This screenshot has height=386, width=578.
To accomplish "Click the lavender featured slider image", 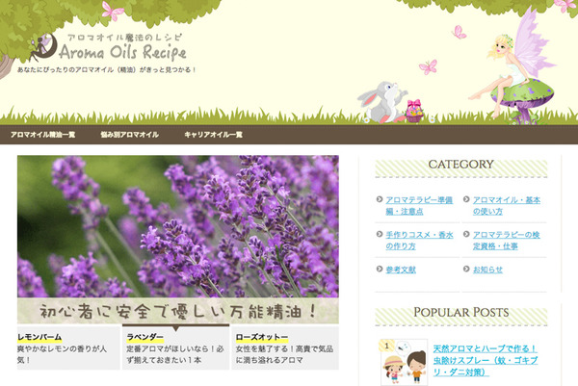I will click(177, 226).
